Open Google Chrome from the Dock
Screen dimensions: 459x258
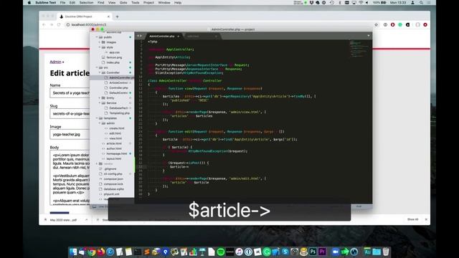point(92,252)
